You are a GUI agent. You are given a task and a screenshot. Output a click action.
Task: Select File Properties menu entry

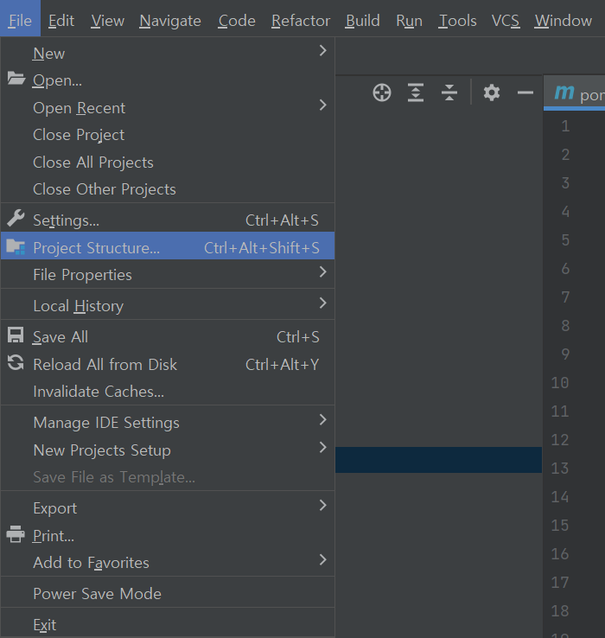[x=168, y=275]
